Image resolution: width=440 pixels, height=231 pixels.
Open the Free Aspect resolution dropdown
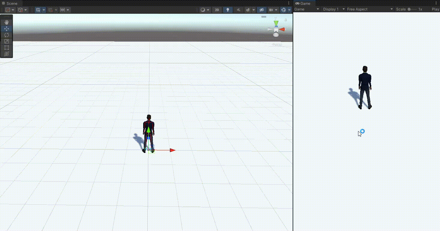tap(370, 9)
